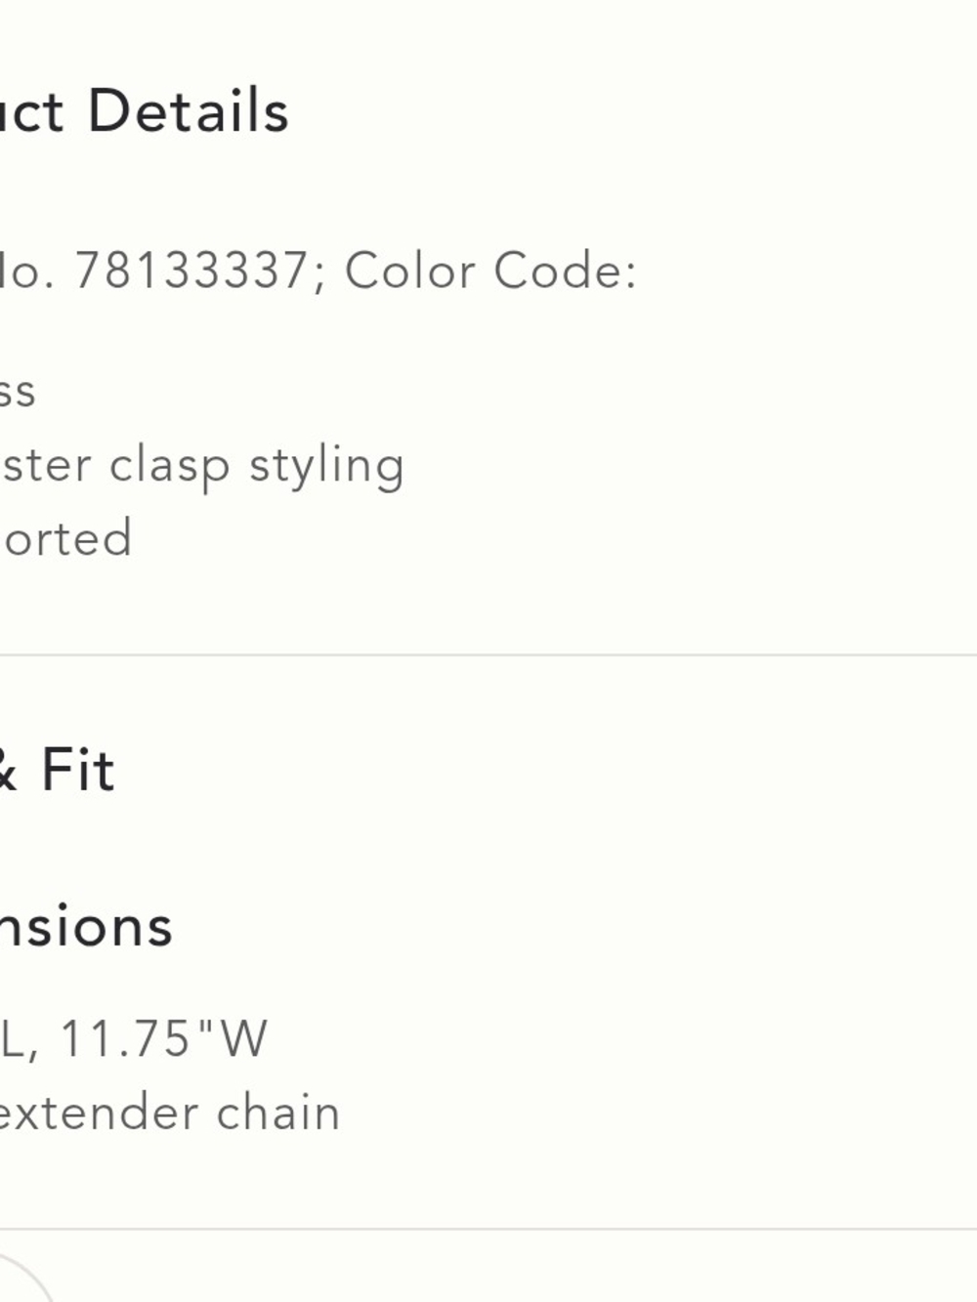This screenshot has width=977, height=1302.
Task: Click the word 'clasp' in the details
Action: [169, 467]
